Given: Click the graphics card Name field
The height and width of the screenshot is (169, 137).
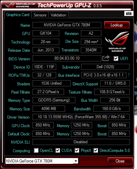Looking at the screenshot, I should (x=67, y=25).
